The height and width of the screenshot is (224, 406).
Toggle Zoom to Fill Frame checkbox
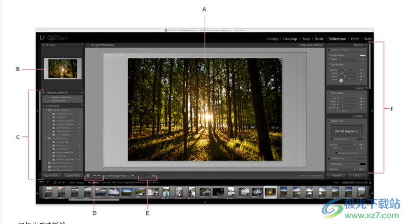point(329,50)
